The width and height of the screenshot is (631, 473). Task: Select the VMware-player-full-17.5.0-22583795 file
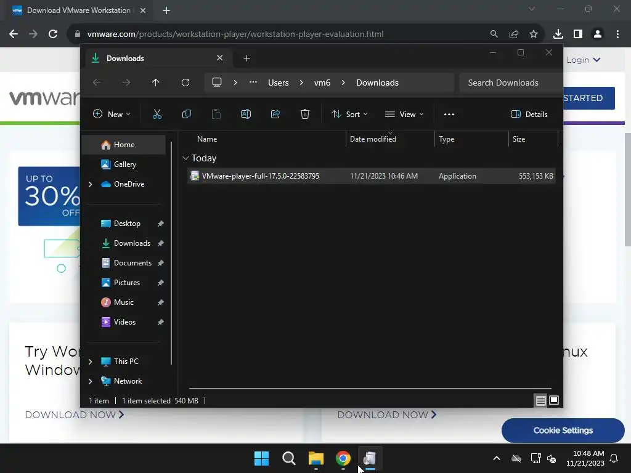pos(372,176)
